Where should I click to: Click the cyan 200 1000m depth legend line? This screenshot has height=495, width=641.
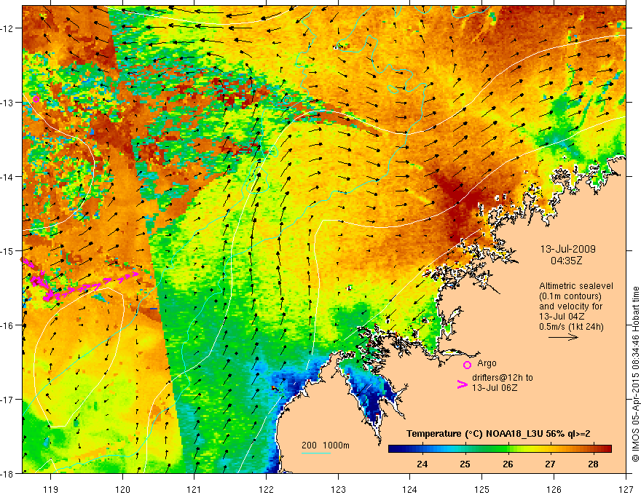coord(315,454)
